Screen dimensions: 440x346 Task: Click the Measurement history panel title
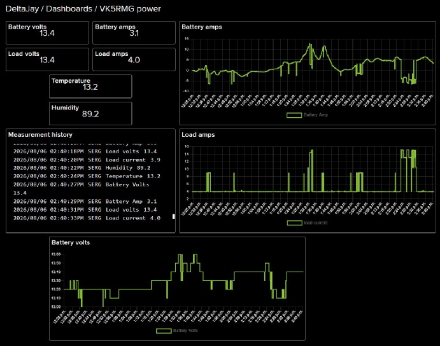click(40, 135)
